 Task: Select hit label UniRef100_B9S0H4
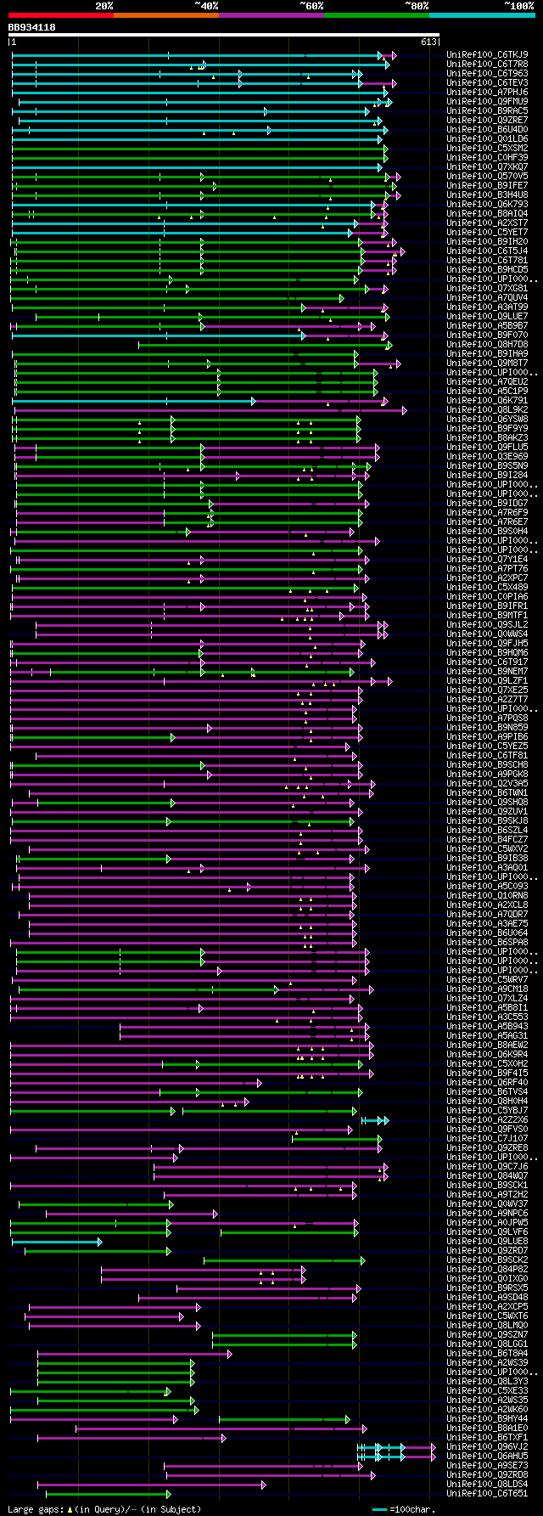[487, 531]
